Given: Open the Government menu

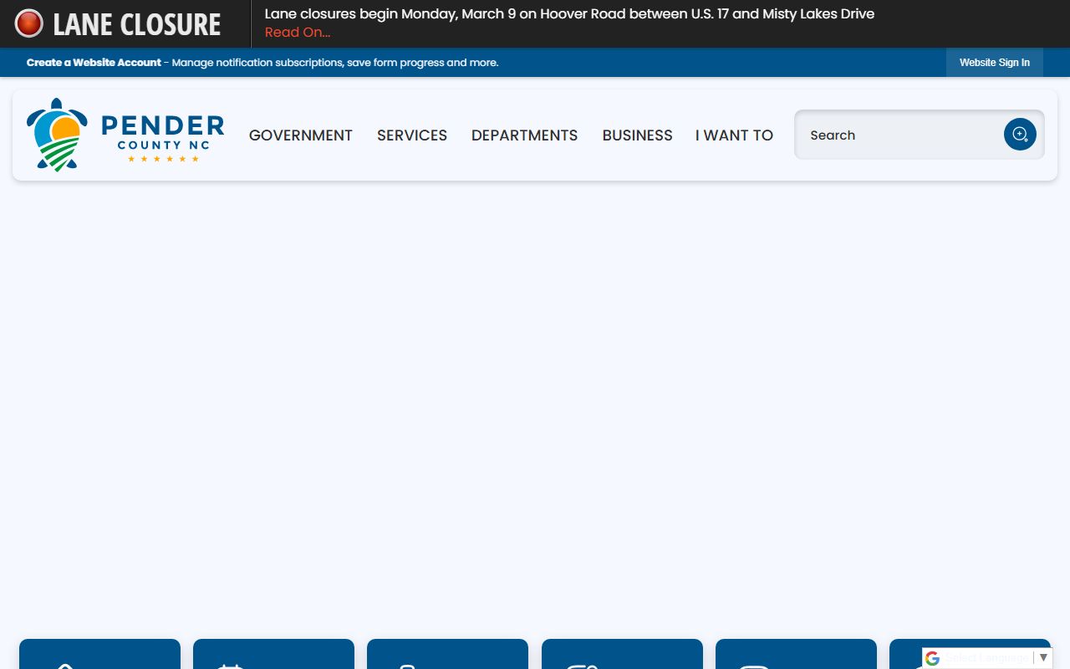Looking at the screenshot, I should coord(300,135).
